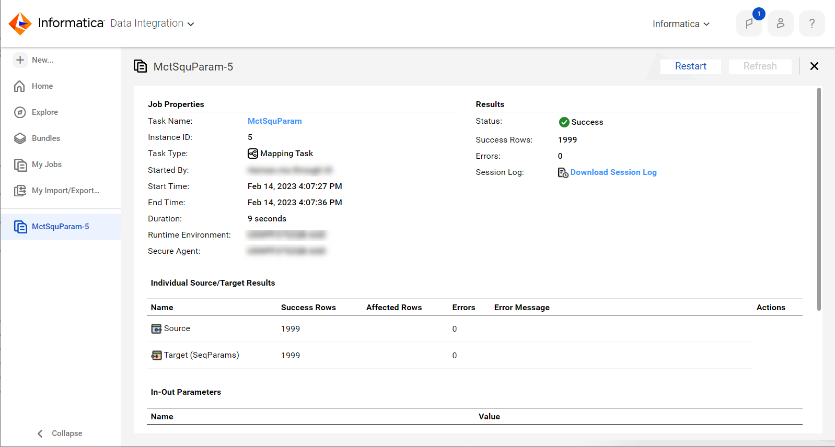Expand the Informatica organization dropdown

(x=681, y=24)
